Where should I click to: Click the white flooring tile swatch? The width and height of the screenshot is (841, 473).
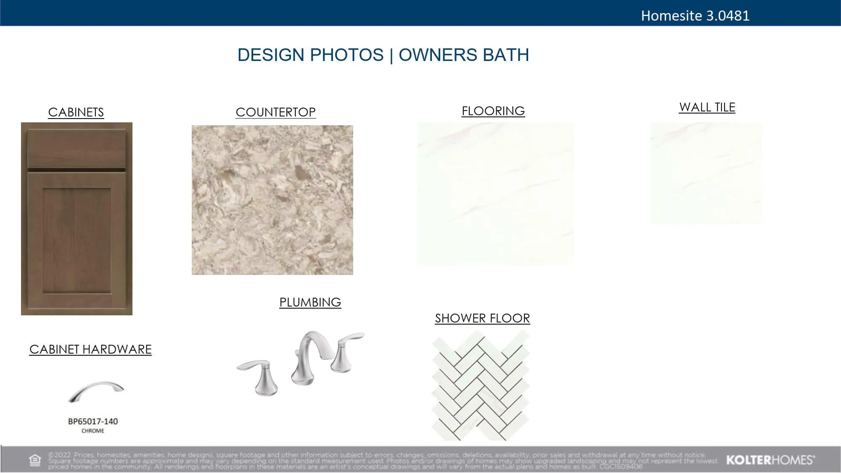(x=495, y=194)
